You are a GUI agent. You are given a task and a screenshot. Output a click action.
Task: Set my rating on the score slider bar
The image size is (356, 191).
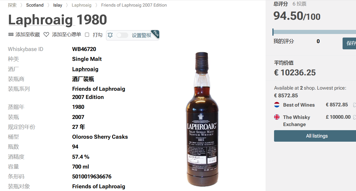[314, 32]
